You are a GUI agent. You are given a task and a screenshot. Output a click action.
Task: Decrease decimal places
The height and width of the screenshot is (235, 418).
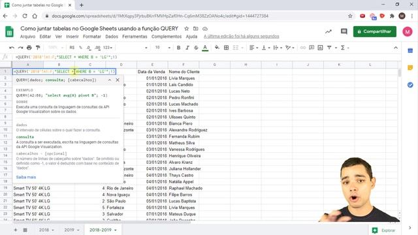[x=89, y=48]
